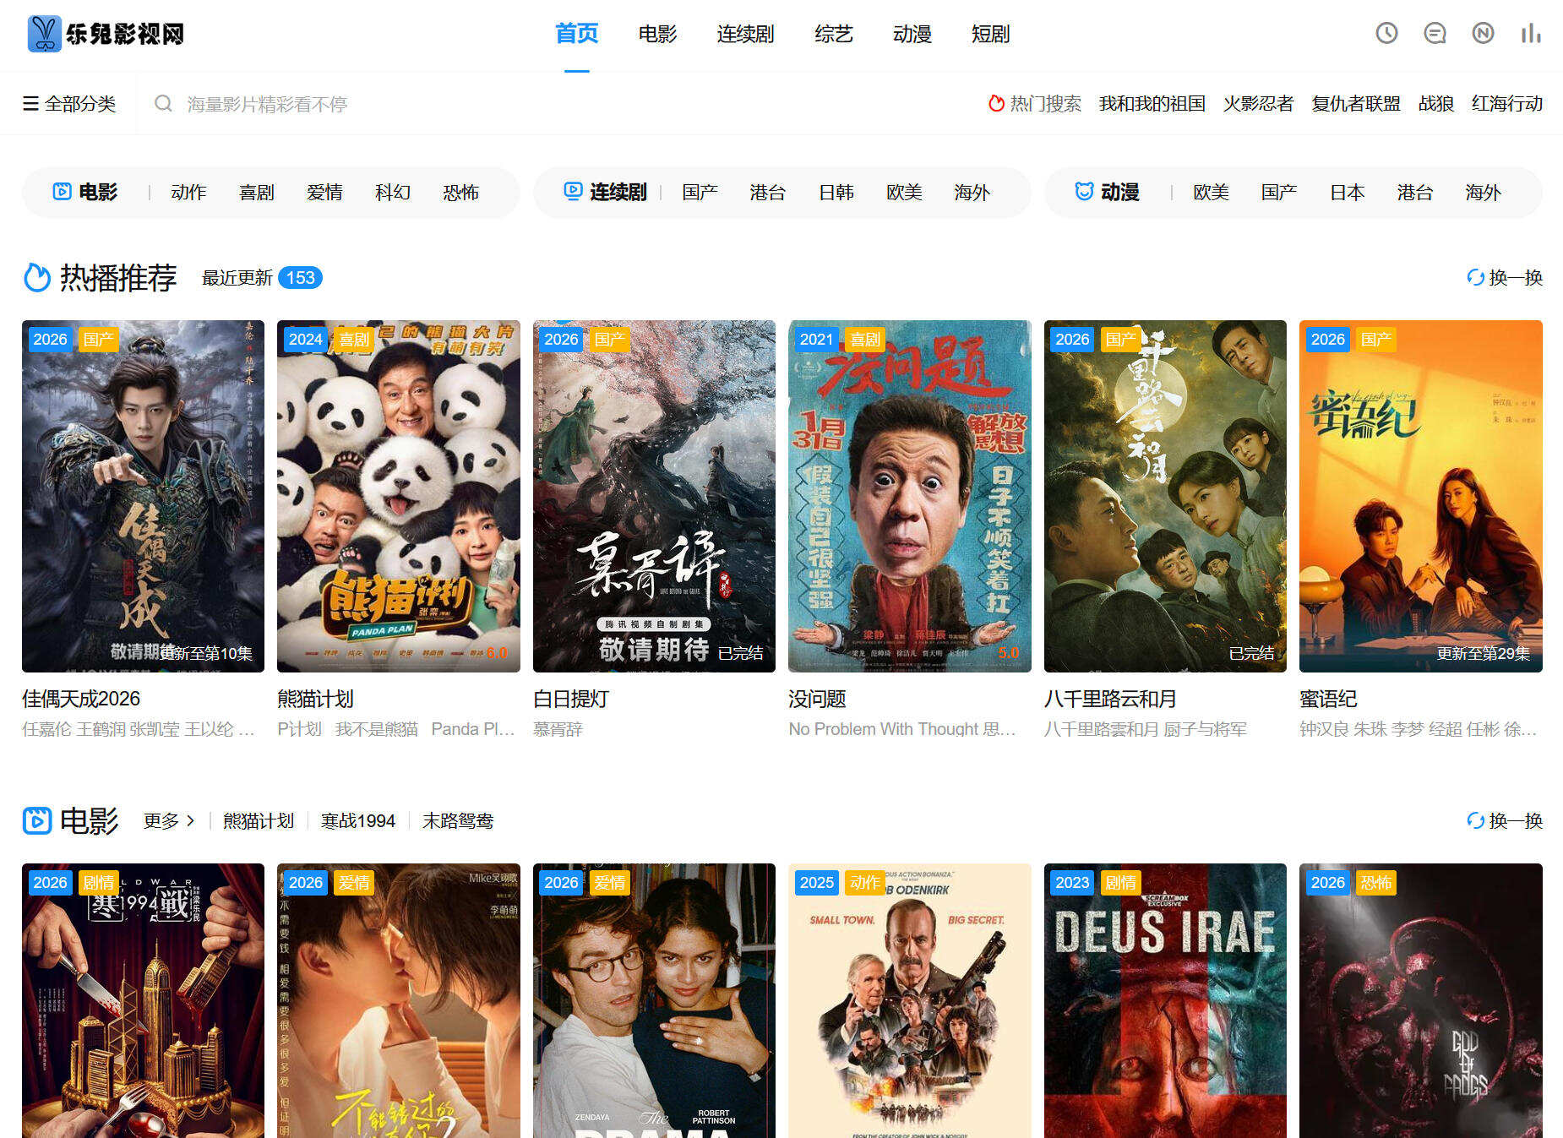Click the circled N icon in header
Viewport: 1563px width, 1138px height.
click(1483, 34)
